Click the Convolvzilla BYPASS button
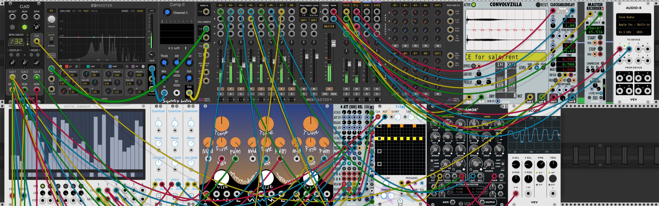659x206 pixels. [x=473, y=66]
